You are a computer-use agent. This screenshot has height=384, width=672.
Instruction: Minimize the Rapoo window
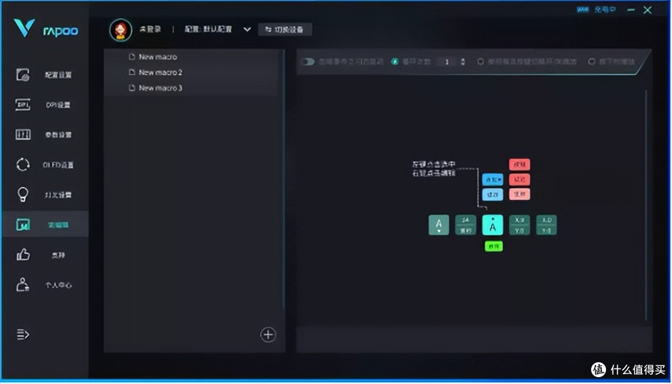pyautogui.click(x=630, y=10)
